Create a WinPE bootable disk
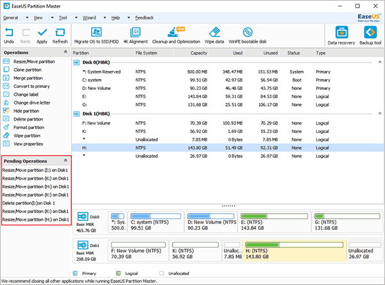The width and height of the screenshot is (385, 285). (248, 36)
